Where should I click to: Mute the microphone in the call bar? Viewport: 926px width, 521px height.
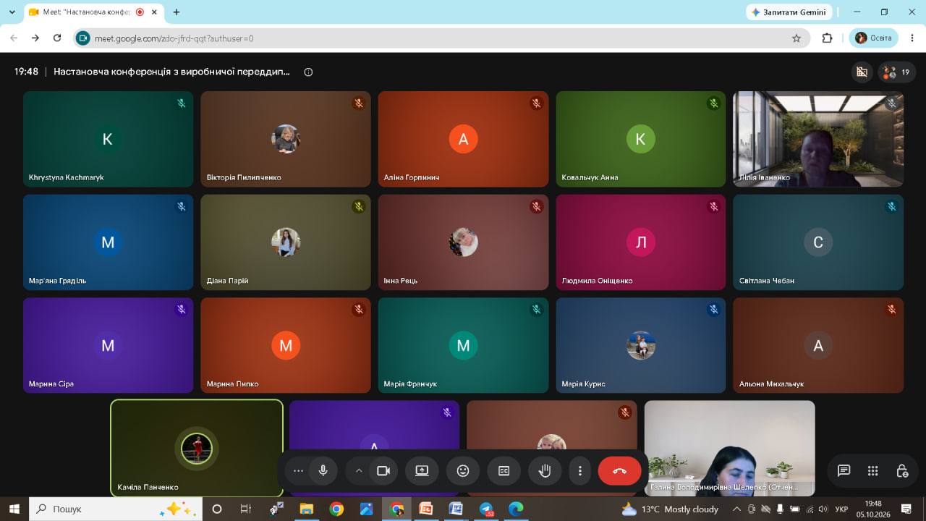(323, 471)
